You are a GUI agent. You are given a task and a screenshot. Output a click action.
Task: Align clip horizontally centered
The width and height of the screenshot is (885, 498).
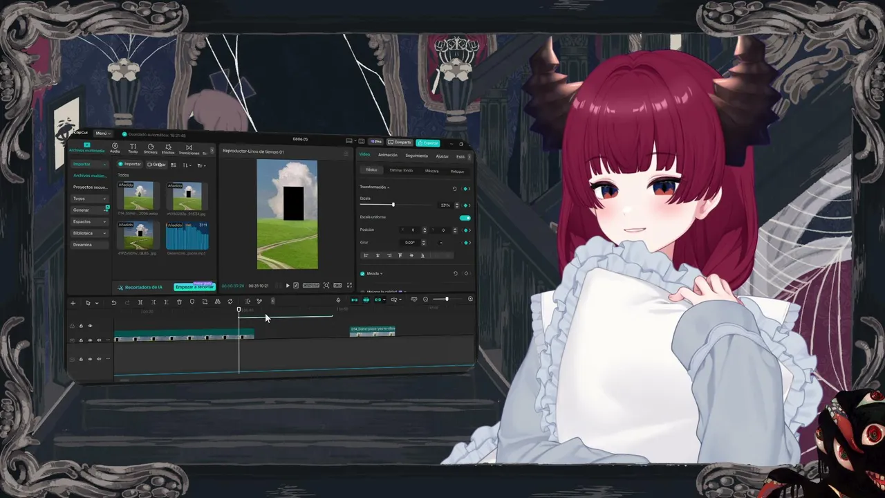pos(378,255)
